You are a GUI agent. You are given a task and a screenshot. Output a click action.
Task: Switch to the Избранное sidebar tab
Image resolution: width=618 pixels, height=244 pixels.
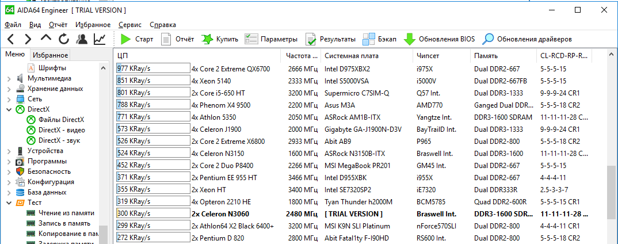pos(50,55)
